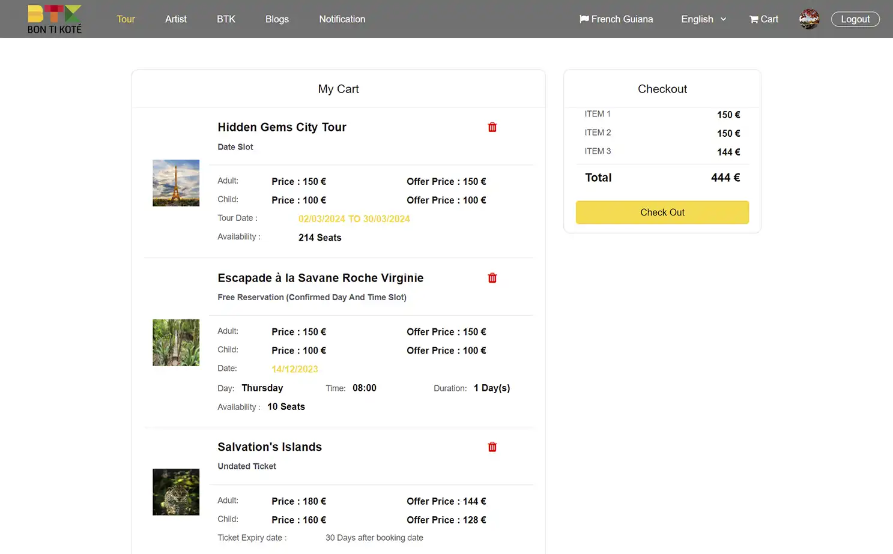The height and width of the screenshot is (554, 893).
Task: Navigate to the Blogs section
Action: click(277, 19)
